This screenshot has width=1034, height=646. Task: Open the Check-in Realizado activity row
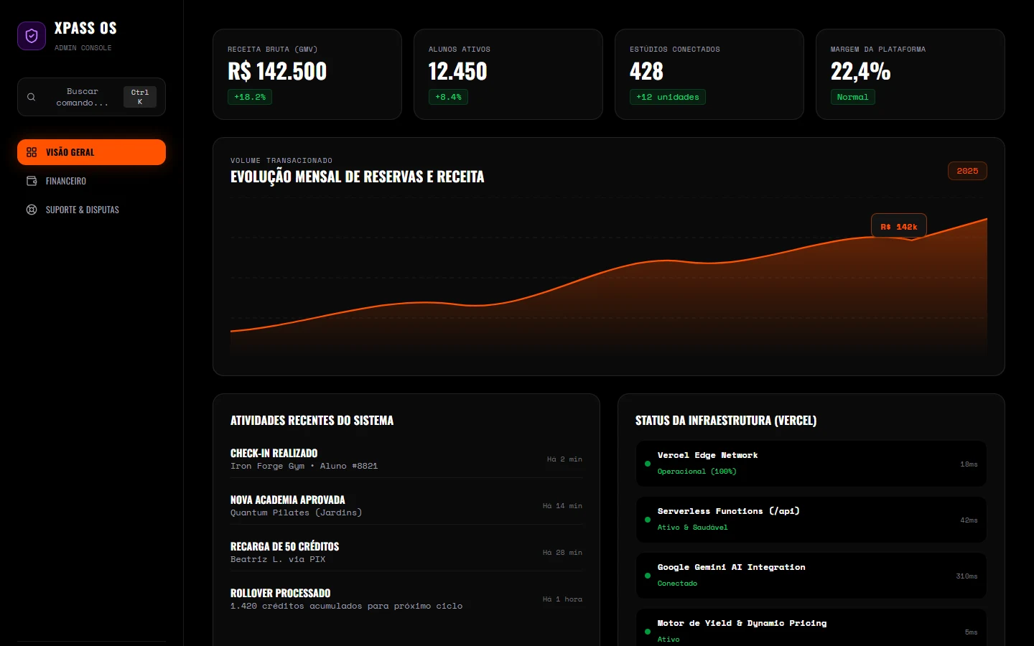pos(406,459)
